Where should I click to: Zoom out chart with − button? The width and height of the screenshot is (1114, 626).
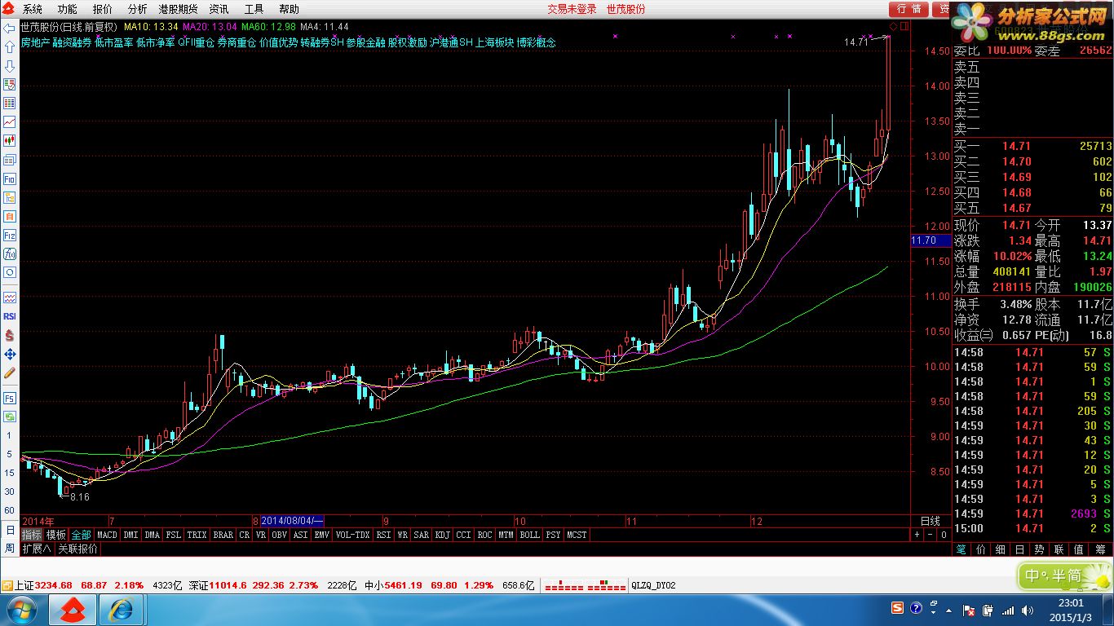[x=931, y=536]
